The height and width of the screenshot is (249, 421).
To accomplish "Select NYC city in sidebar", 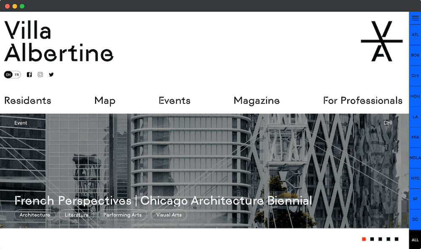I will (415, 178).
